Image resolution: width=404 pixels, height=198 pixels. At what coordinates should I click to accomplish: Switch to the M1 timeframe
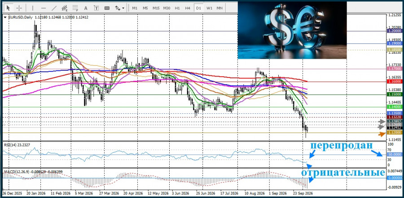[x=135, y=8]
